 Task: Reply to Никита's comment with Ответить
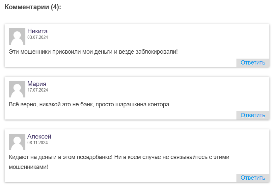[253, 63]
